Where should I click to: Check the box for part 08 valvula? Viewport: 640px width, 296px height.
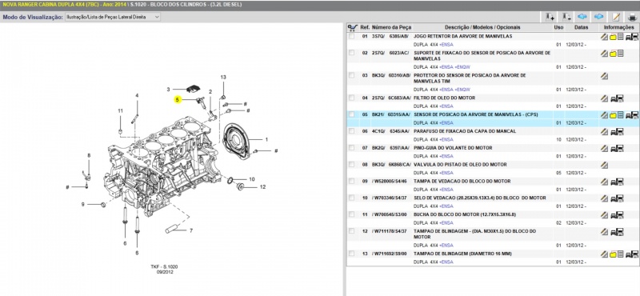coord(351,165)
